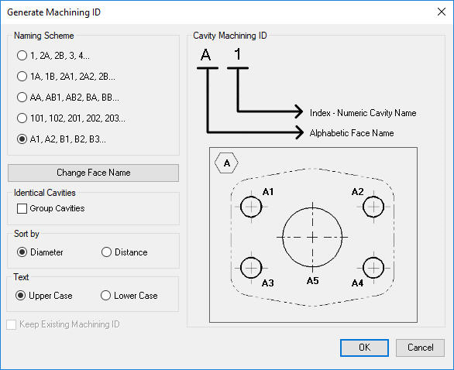454x370 pixels.
Task: Dismiss the dialog with Cancel
Action: coord(420,348)
